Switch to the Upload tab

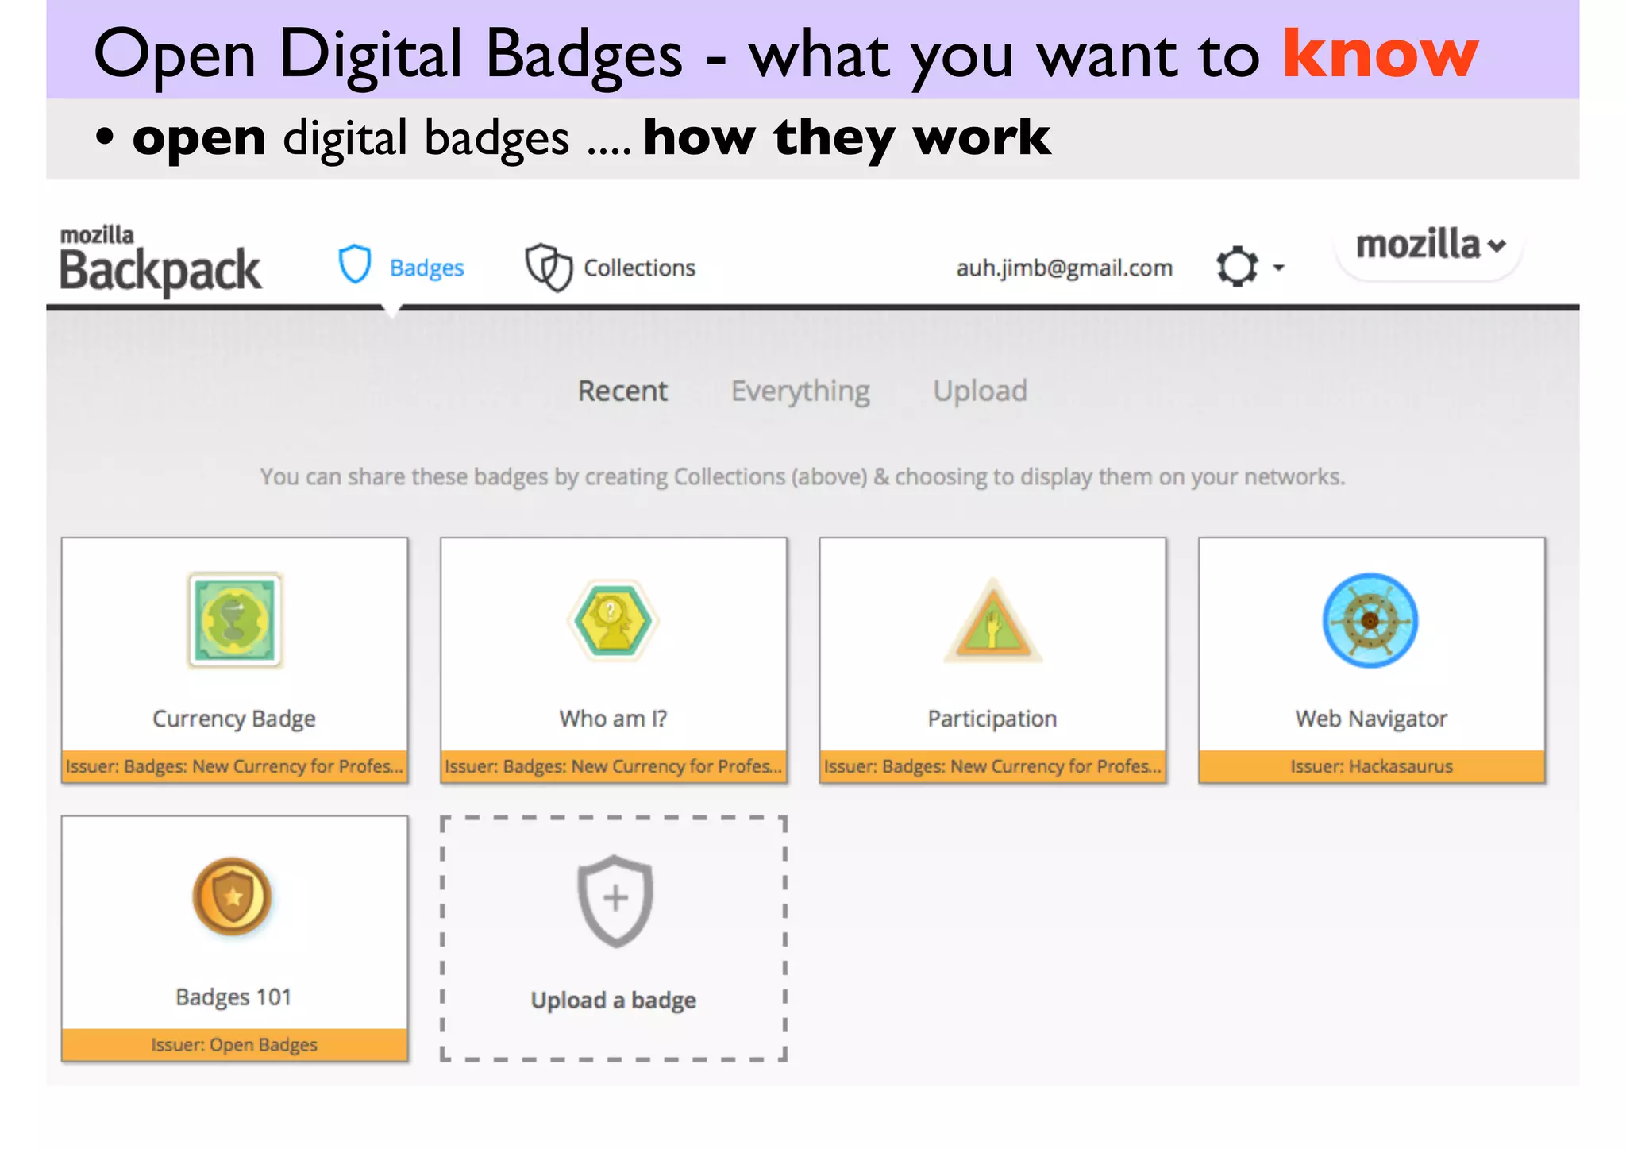click(980, 391)
